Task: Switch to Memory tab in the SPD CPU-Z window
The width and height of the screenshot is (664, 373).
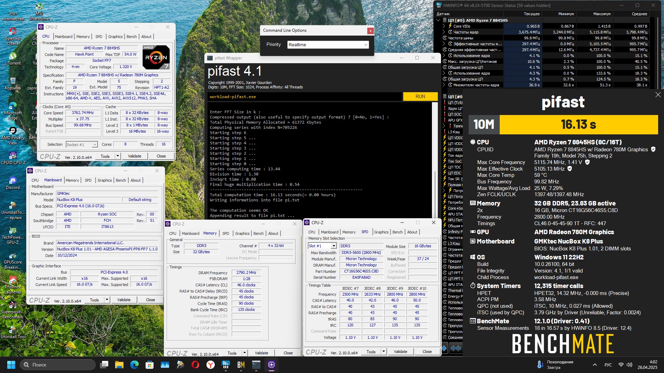Action: pyautogui.click(x=349, y=232)
